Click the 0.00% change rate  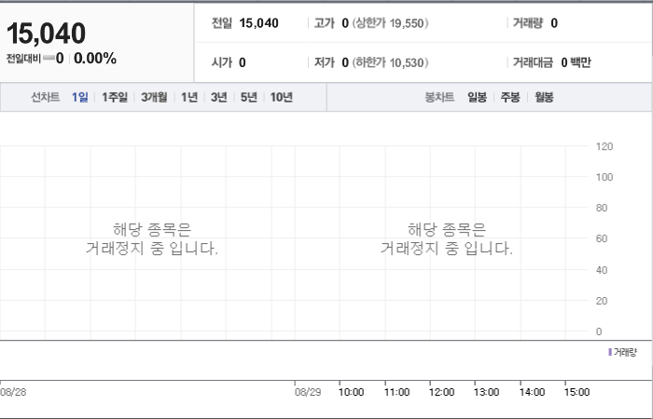[x=95, y=58]
